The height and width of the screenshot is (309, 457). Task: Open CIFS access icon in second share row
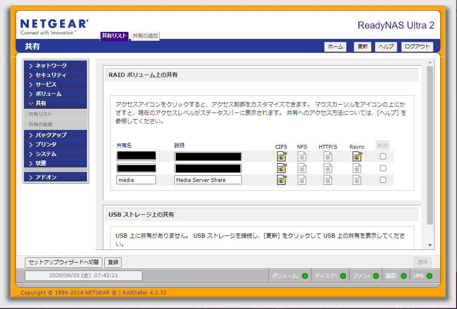pos(282,168)
